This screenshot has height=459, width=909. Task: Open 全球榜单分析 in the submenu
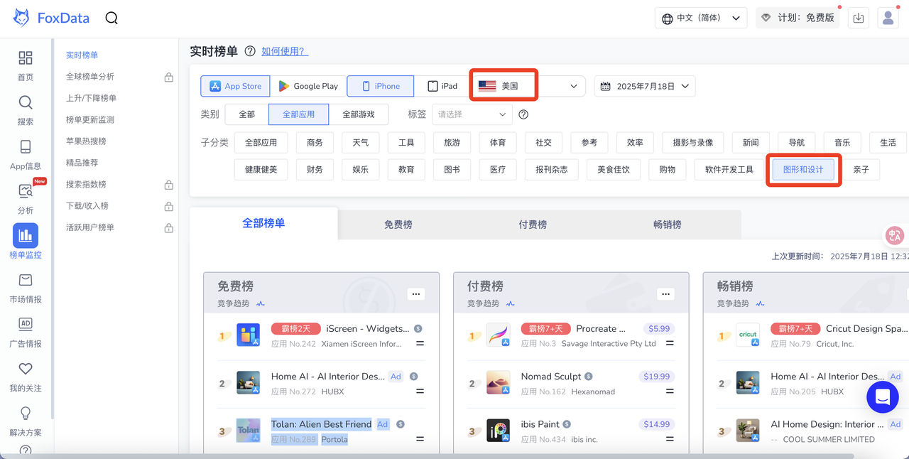pyautogui.click(x=90, y=77)
